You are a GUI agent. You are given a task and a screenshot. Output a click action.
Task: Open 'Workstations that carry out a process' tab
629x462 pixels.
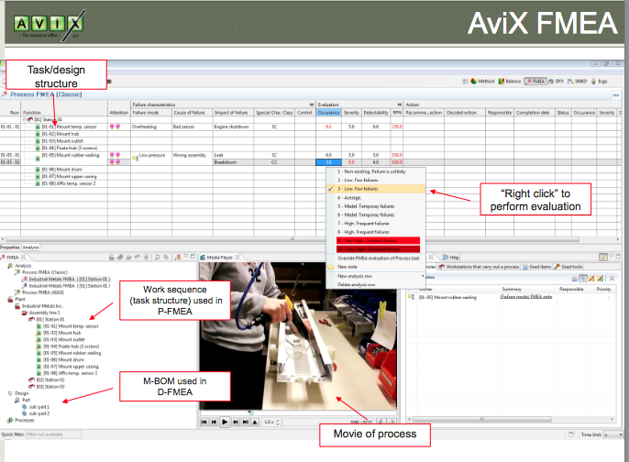(479, 267)
